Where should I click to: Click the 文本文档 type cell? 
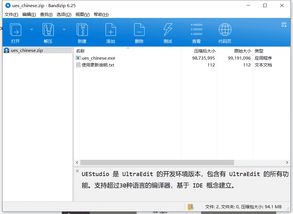[x=263, y=65]
